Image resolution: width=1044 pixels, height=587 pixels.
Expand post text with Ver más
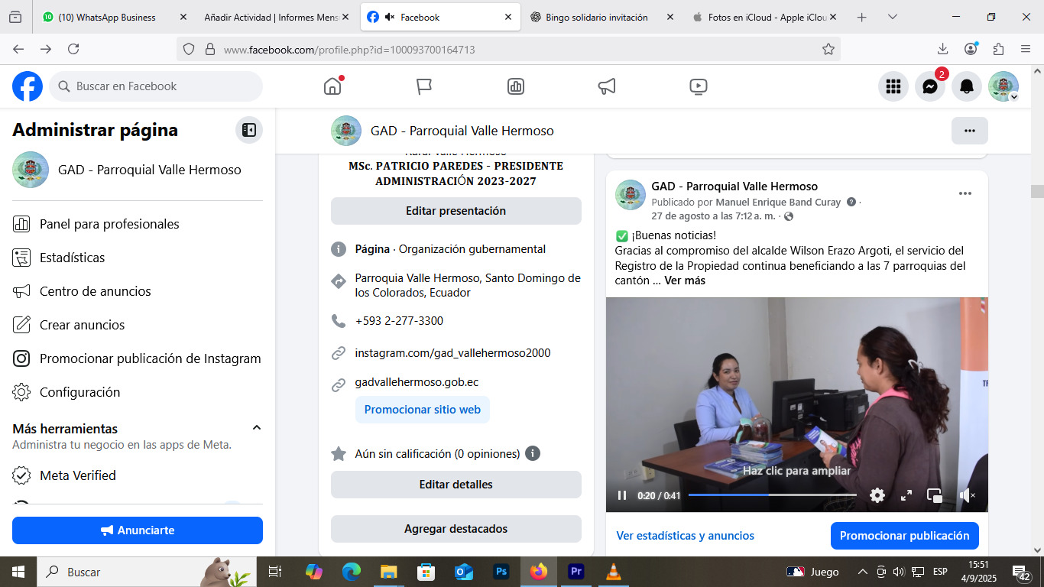click(x=684, y=281)
